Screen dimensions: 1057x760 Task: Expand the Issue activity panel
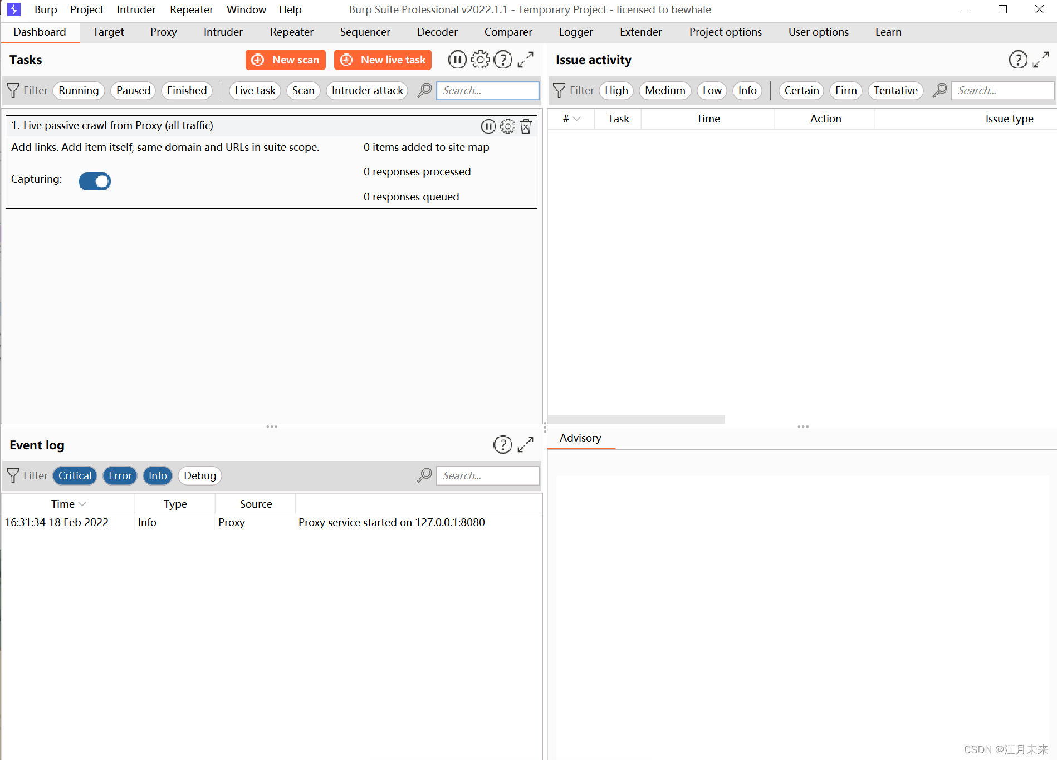(x=1041, y=60)
